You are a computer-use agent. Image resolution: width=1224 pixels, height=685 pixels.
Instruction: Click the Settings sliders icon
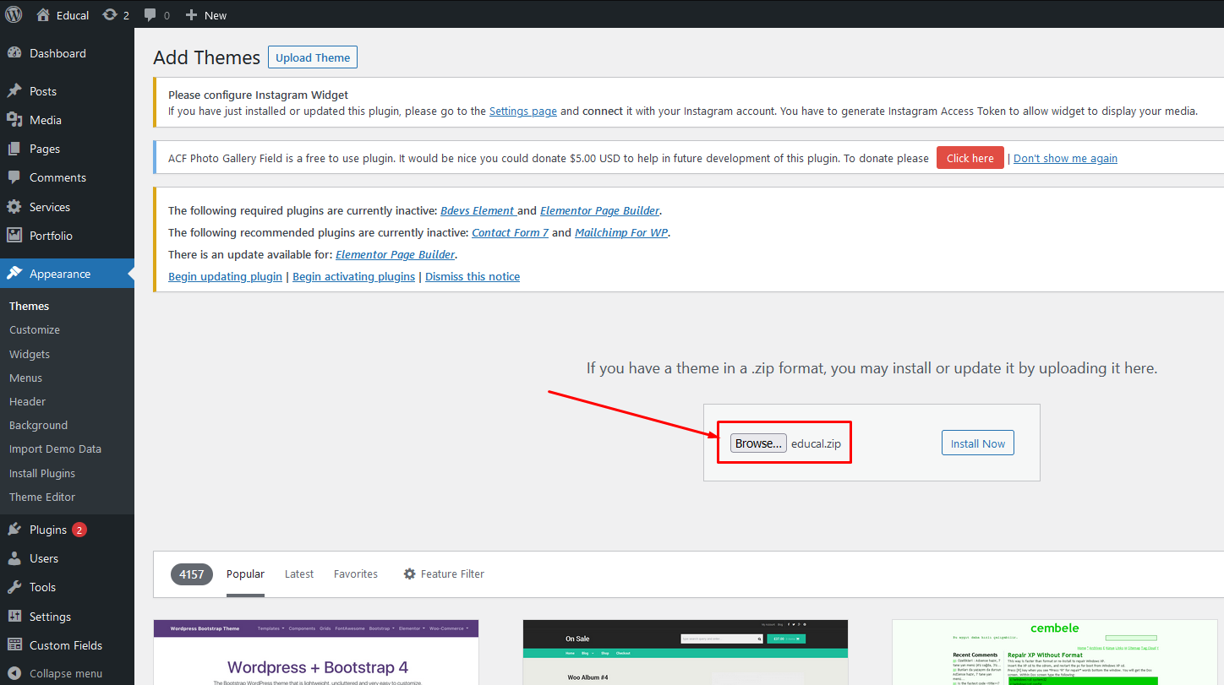14,617
